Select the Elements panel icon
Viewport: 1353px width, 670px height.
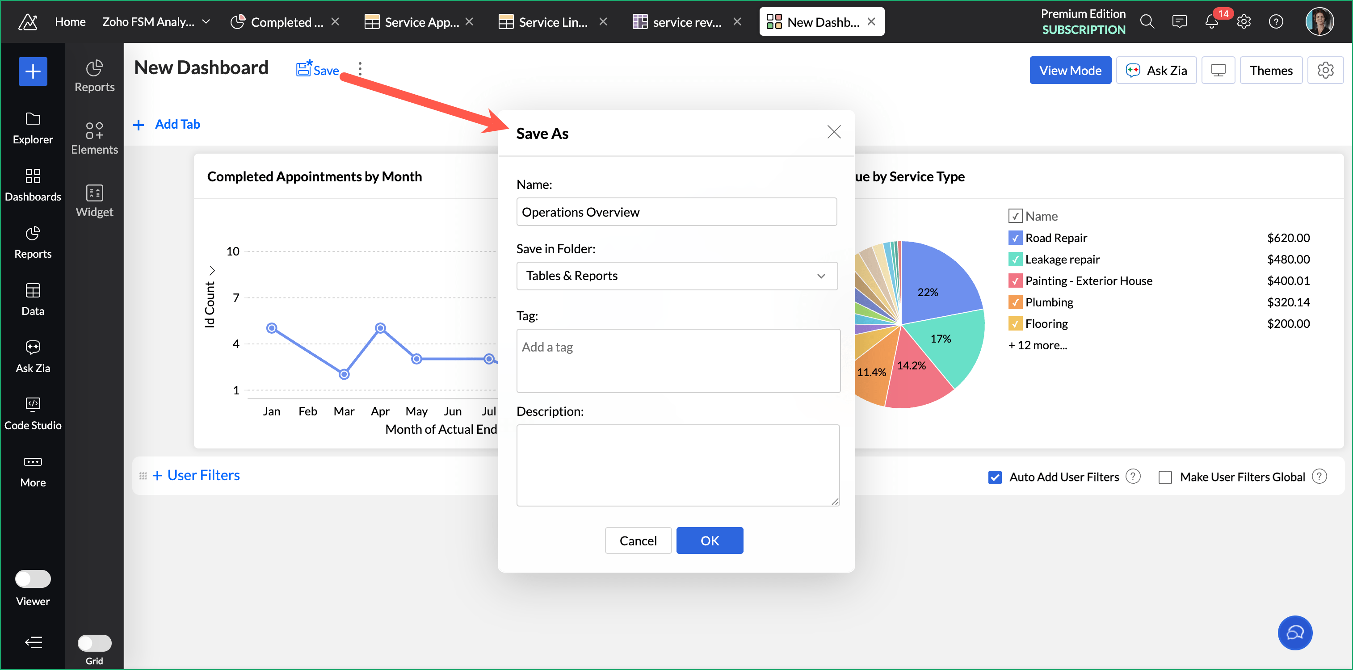pos(94,138)
